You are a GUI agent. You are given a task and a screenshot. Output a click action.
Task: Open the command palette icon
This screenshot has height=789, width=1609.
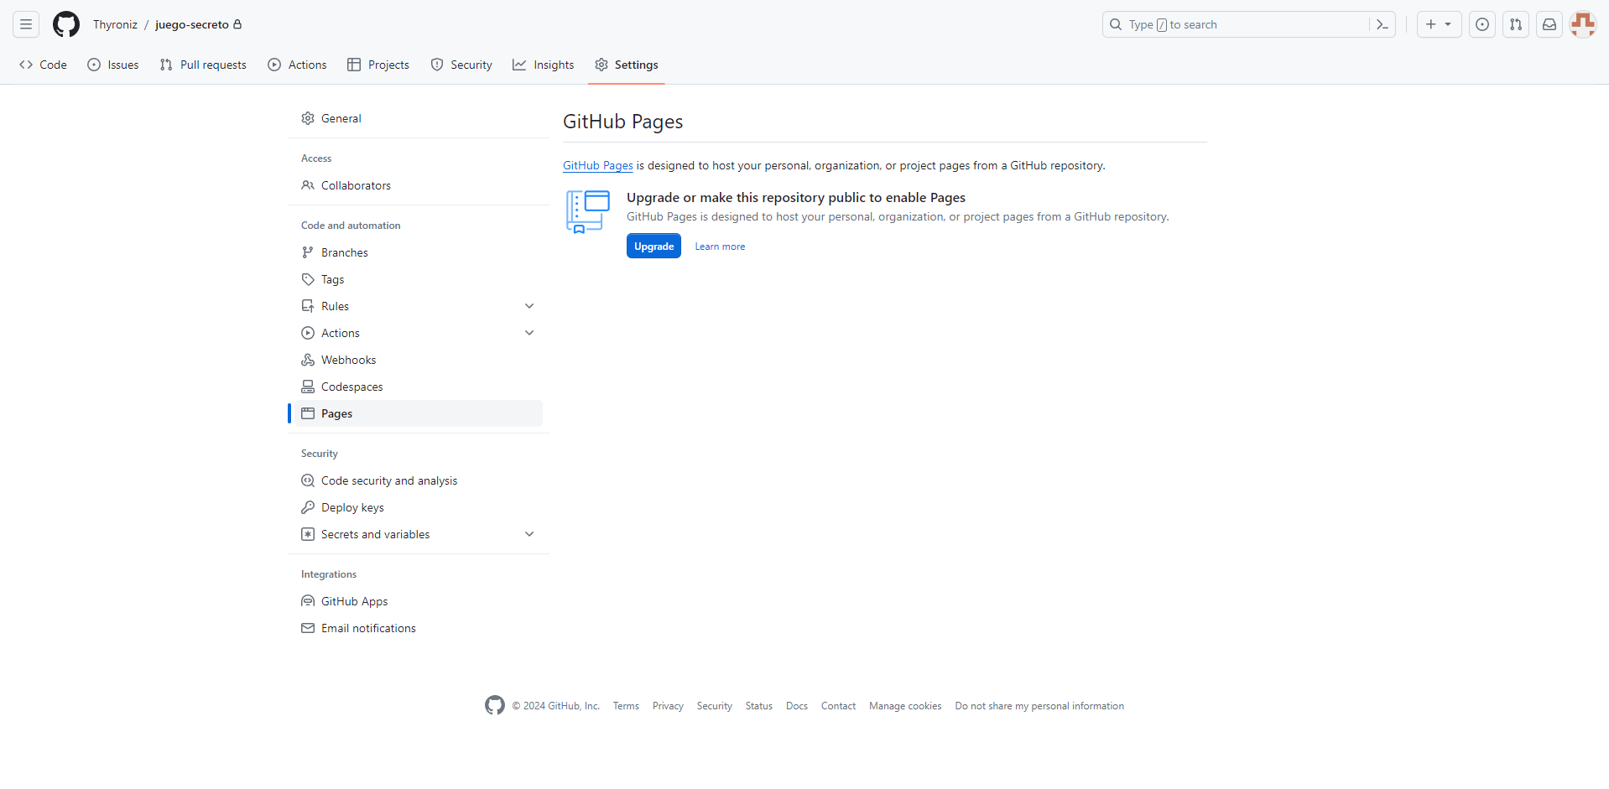click(1382, 24)
